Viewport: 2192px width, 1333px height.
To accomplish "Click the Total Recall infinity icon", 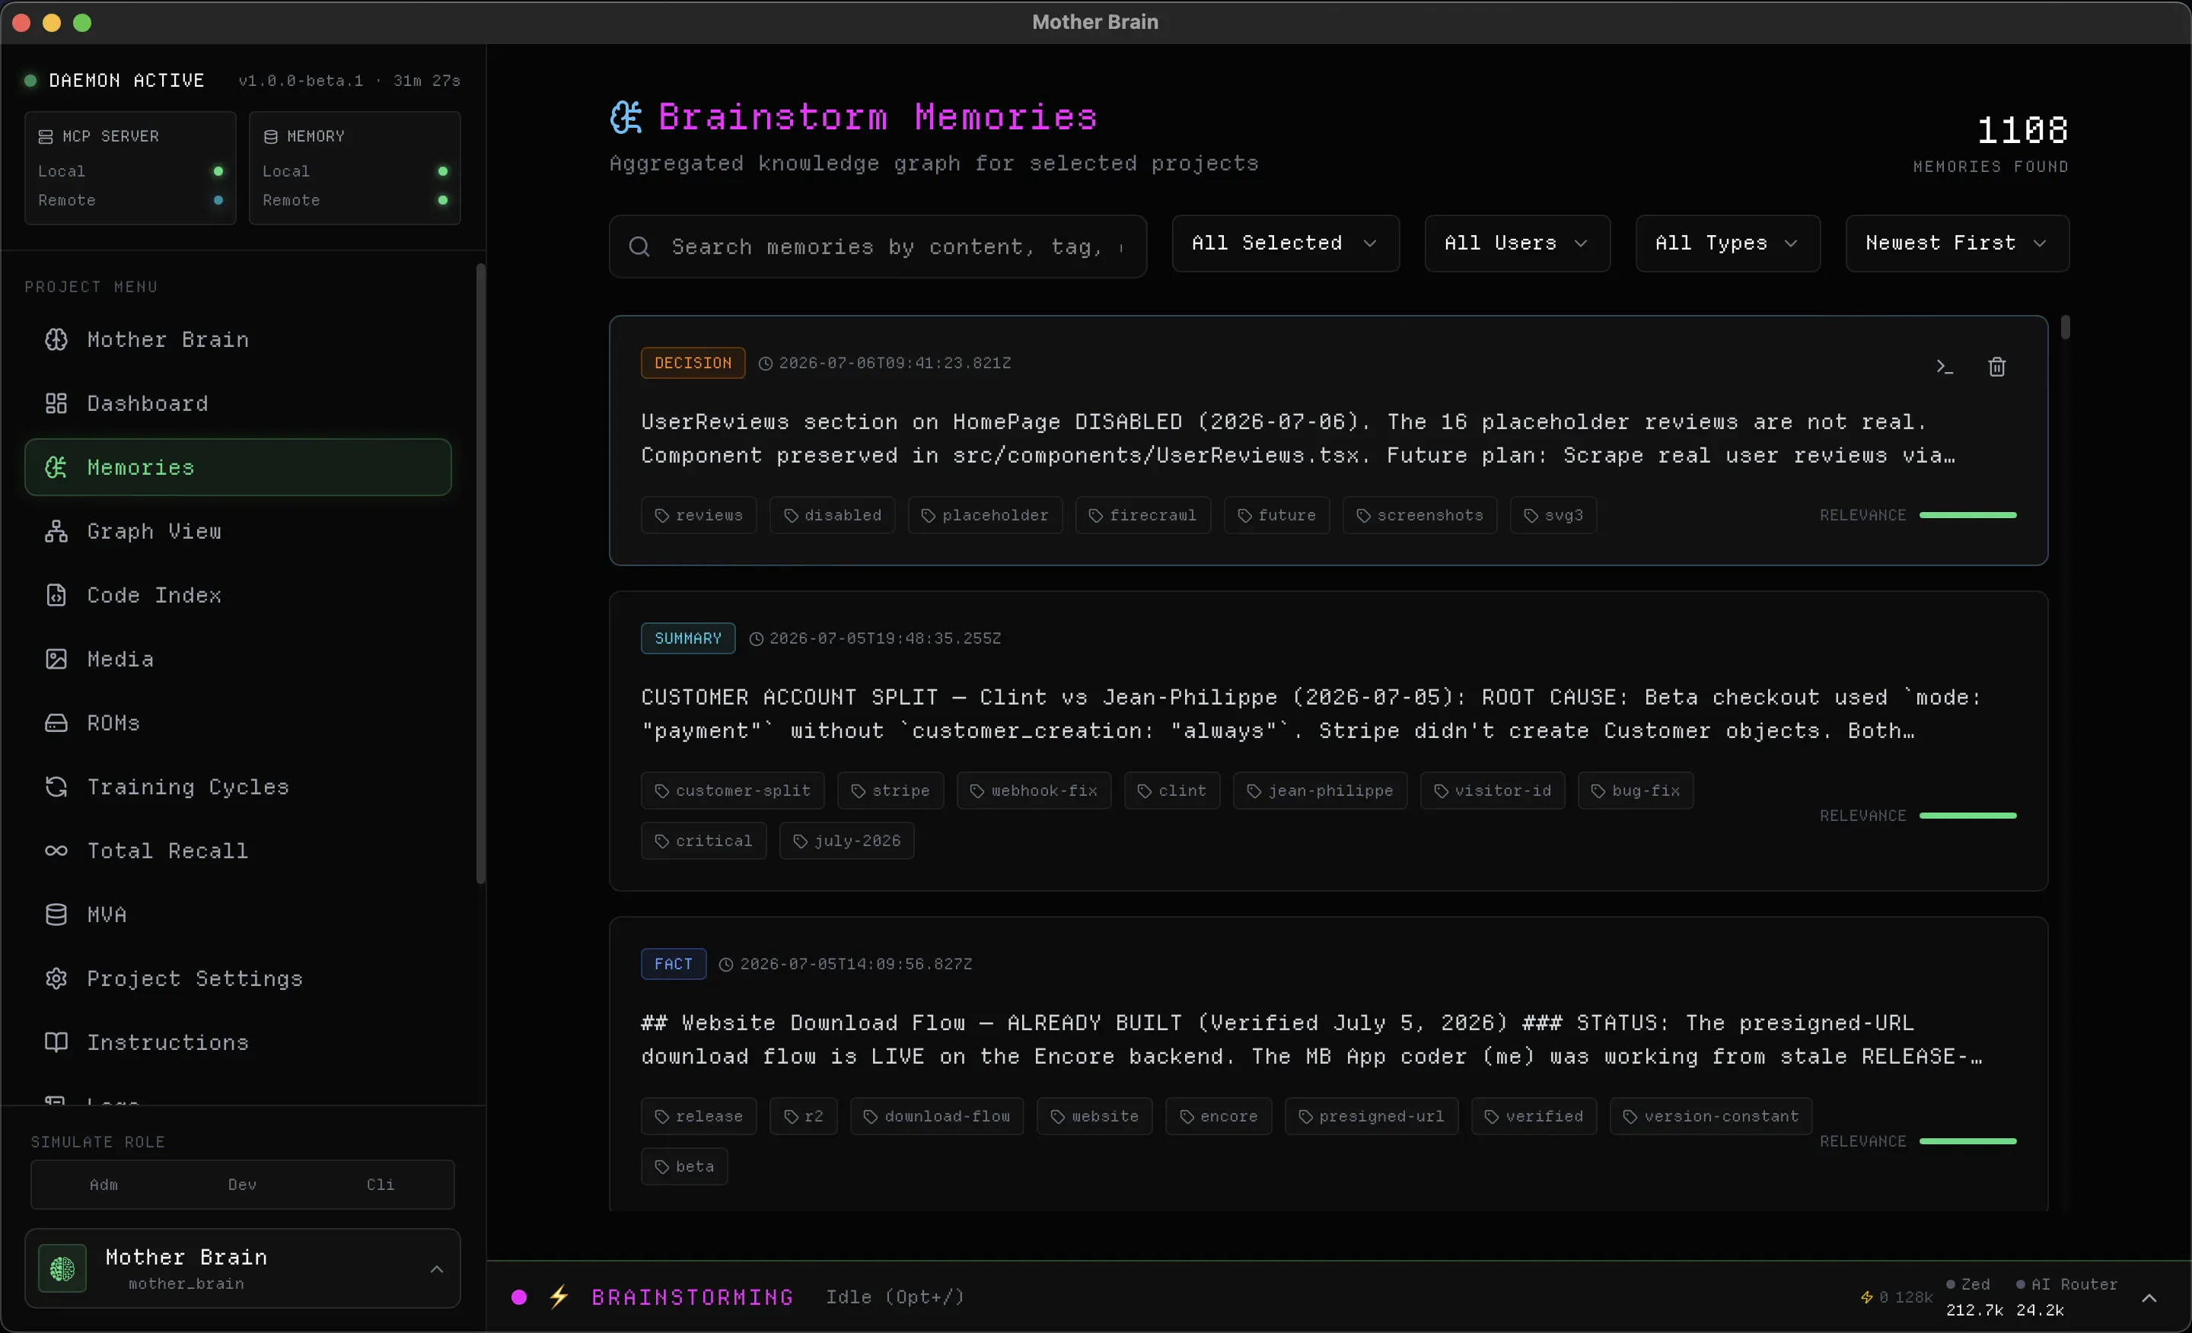I will click(56, 851).
